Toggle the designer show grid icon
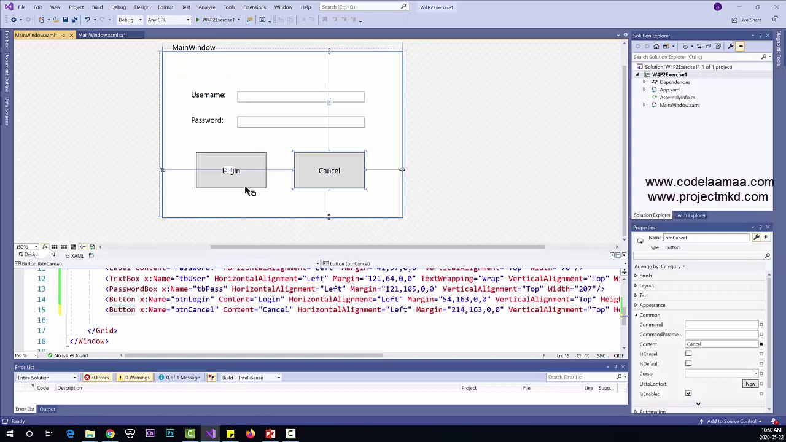This screenshot has width=786, height=442. (x=54, y=247)
